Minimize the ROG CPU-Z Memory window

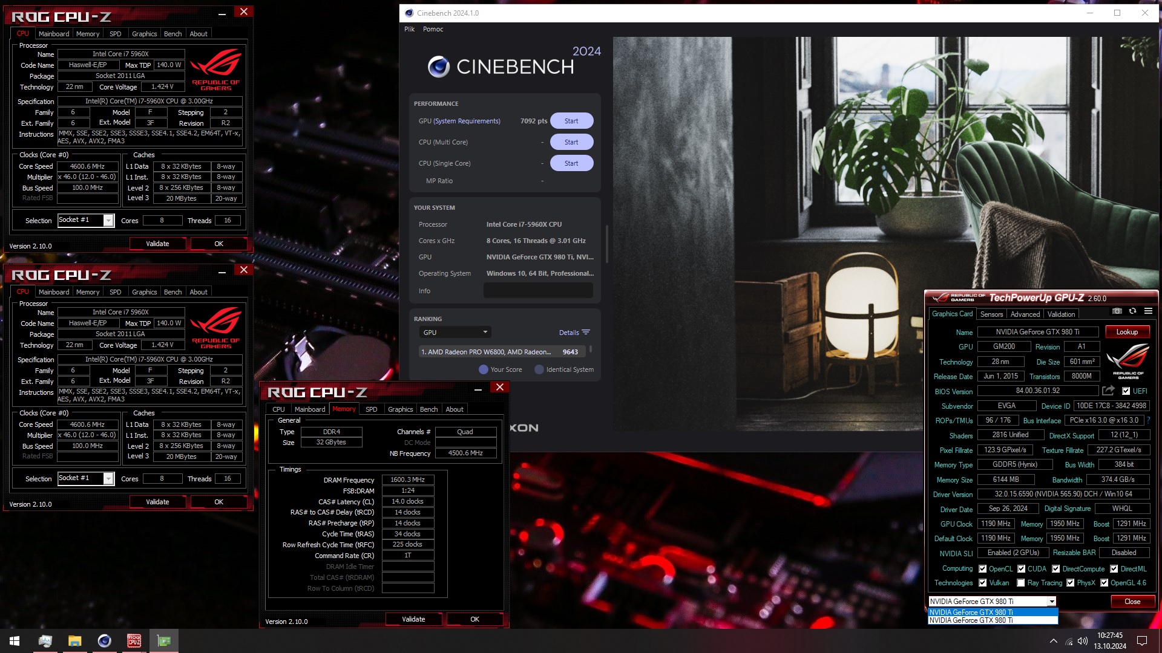[x=478, y=389]
